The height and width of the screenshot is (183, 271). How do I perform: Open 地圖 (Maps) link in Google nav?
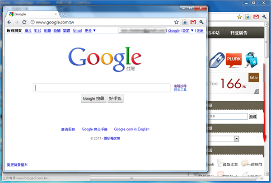click(x=47, y=31)
